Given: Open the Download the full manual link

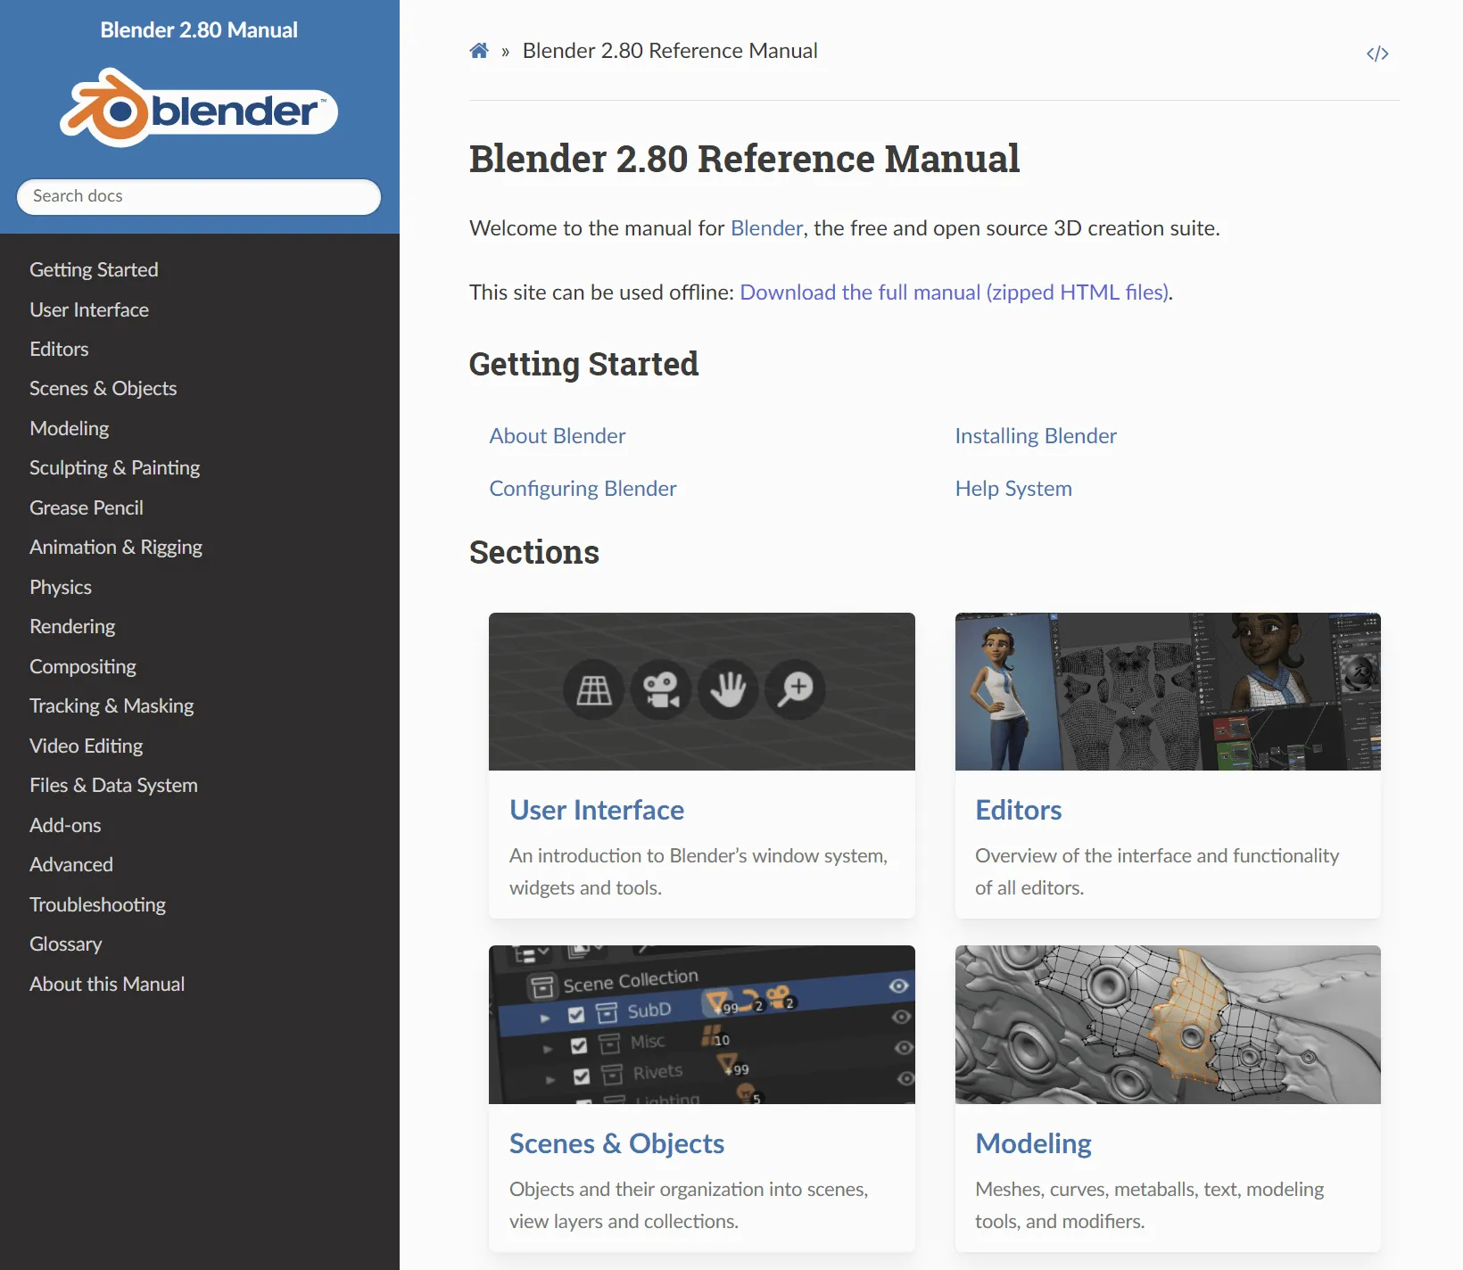Looking at the screenshot, I should pyautogui.click(x=954, y=293).
